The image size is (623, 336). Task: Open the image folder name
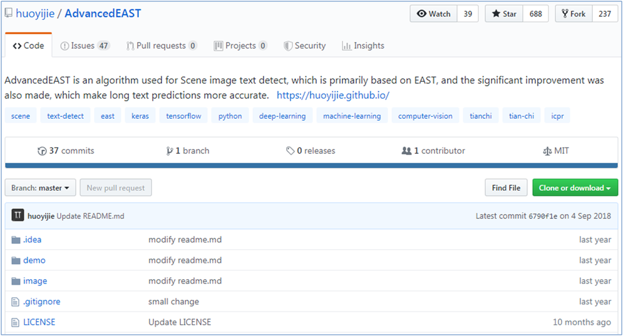click(x=35, y=281)
